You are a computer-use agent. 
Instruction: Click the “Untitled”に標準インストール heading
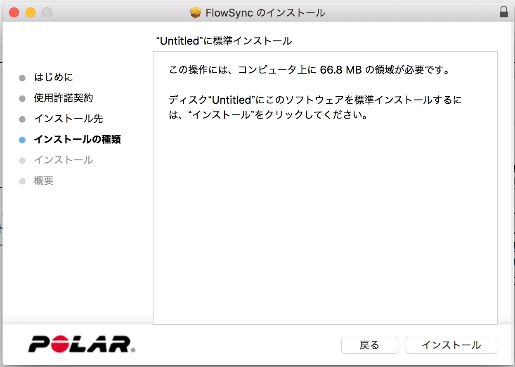click(224, 41)
